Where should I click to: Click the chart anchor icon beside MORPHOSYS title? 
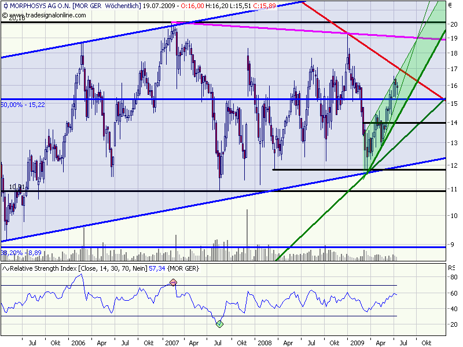pos(6,5)
